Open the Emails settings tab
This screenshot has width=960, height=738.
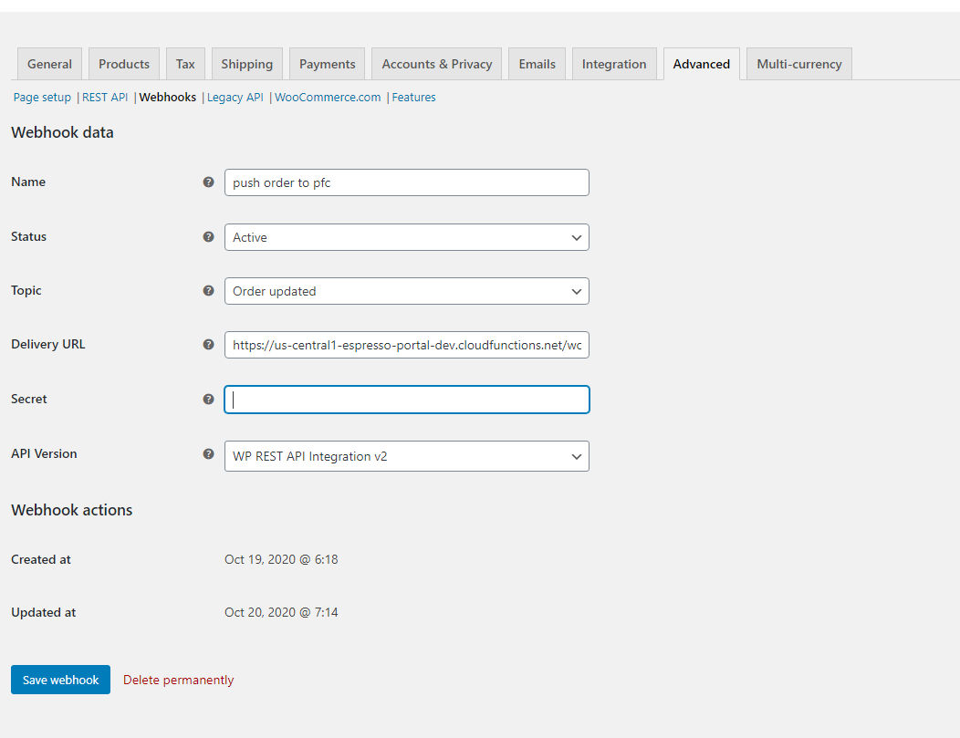pos(537,64)
